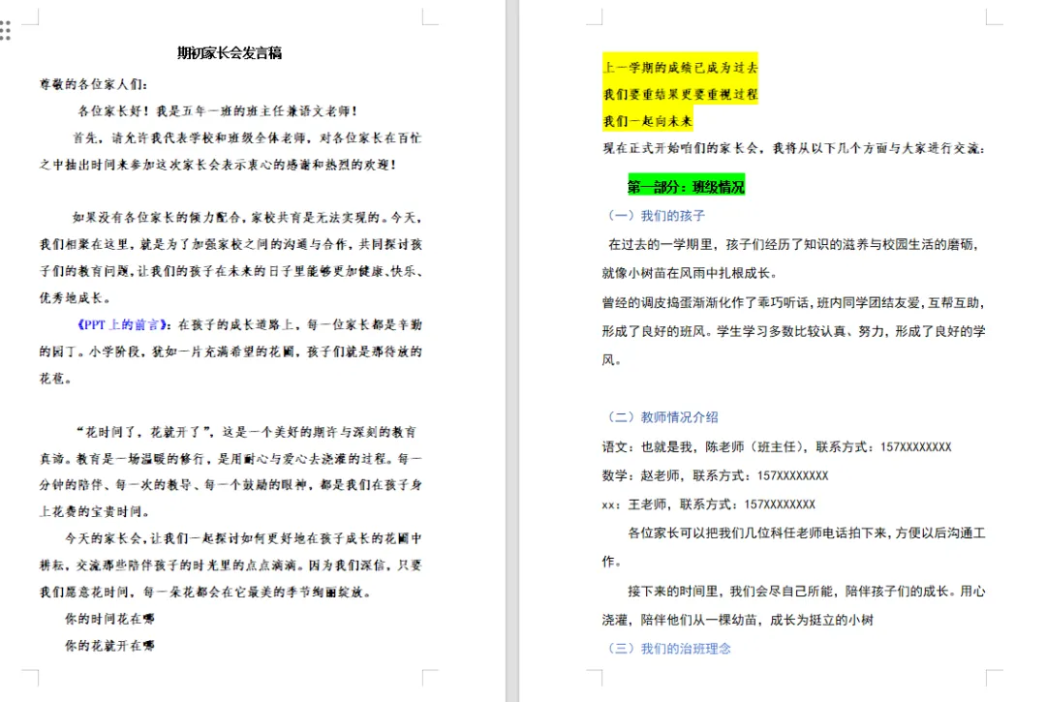The width and height of the screenshot is (1046, 702).
Task: Click paragraph starting 今天的家长会
Action: click(231, 565)
